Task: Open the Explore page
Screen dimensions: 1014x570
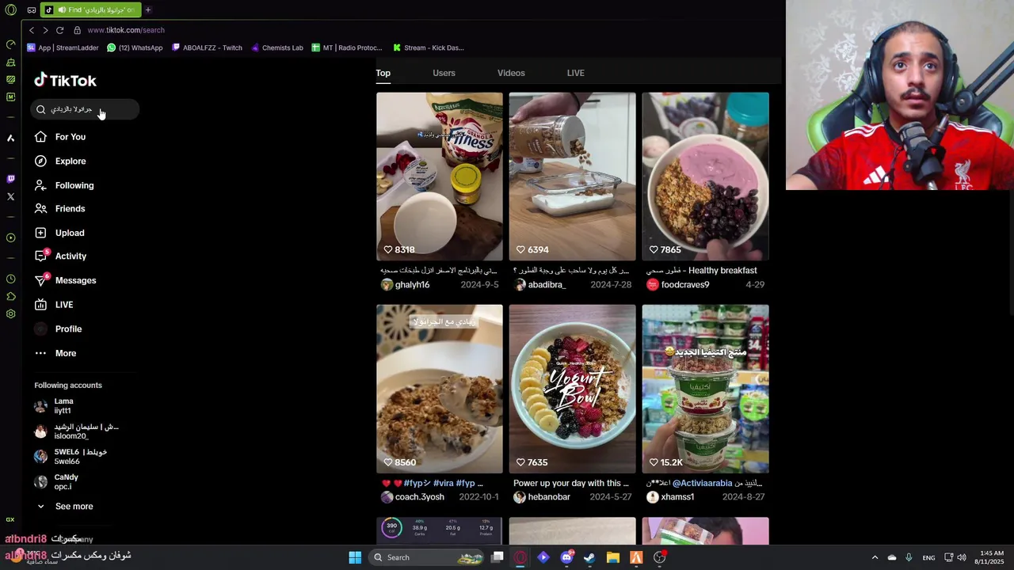Action: [60, 161]
